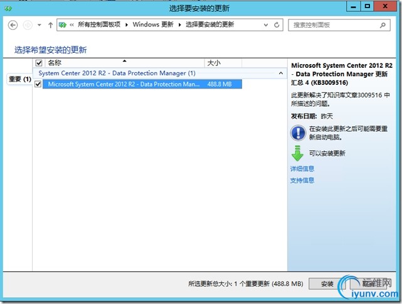Click the forward navigation arrow

28,25
